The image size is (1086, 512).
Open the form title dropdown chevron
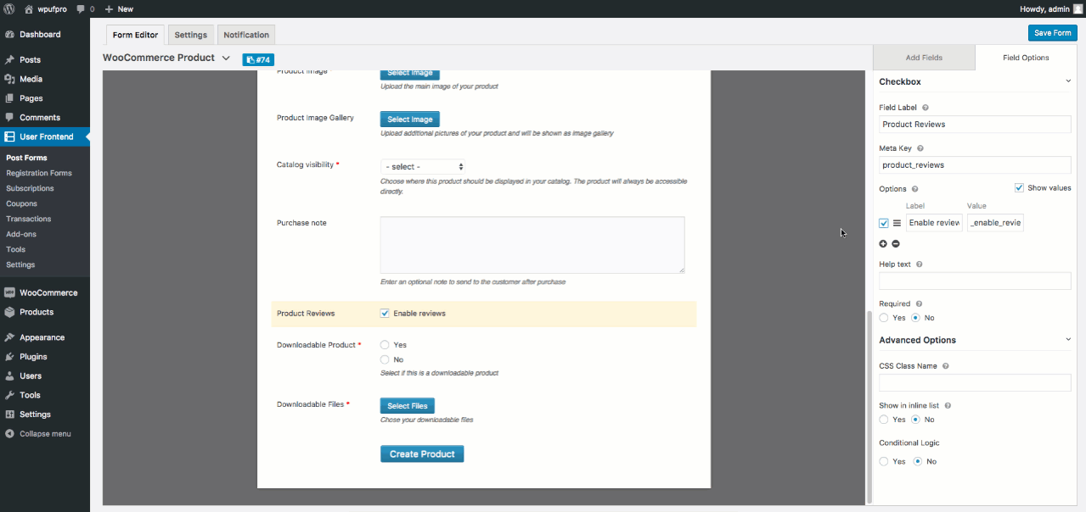226,58
